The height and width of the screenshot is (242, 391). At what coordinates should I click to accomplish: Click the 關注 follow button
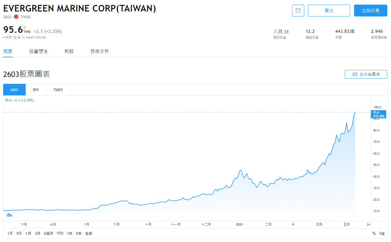(329, 11)
